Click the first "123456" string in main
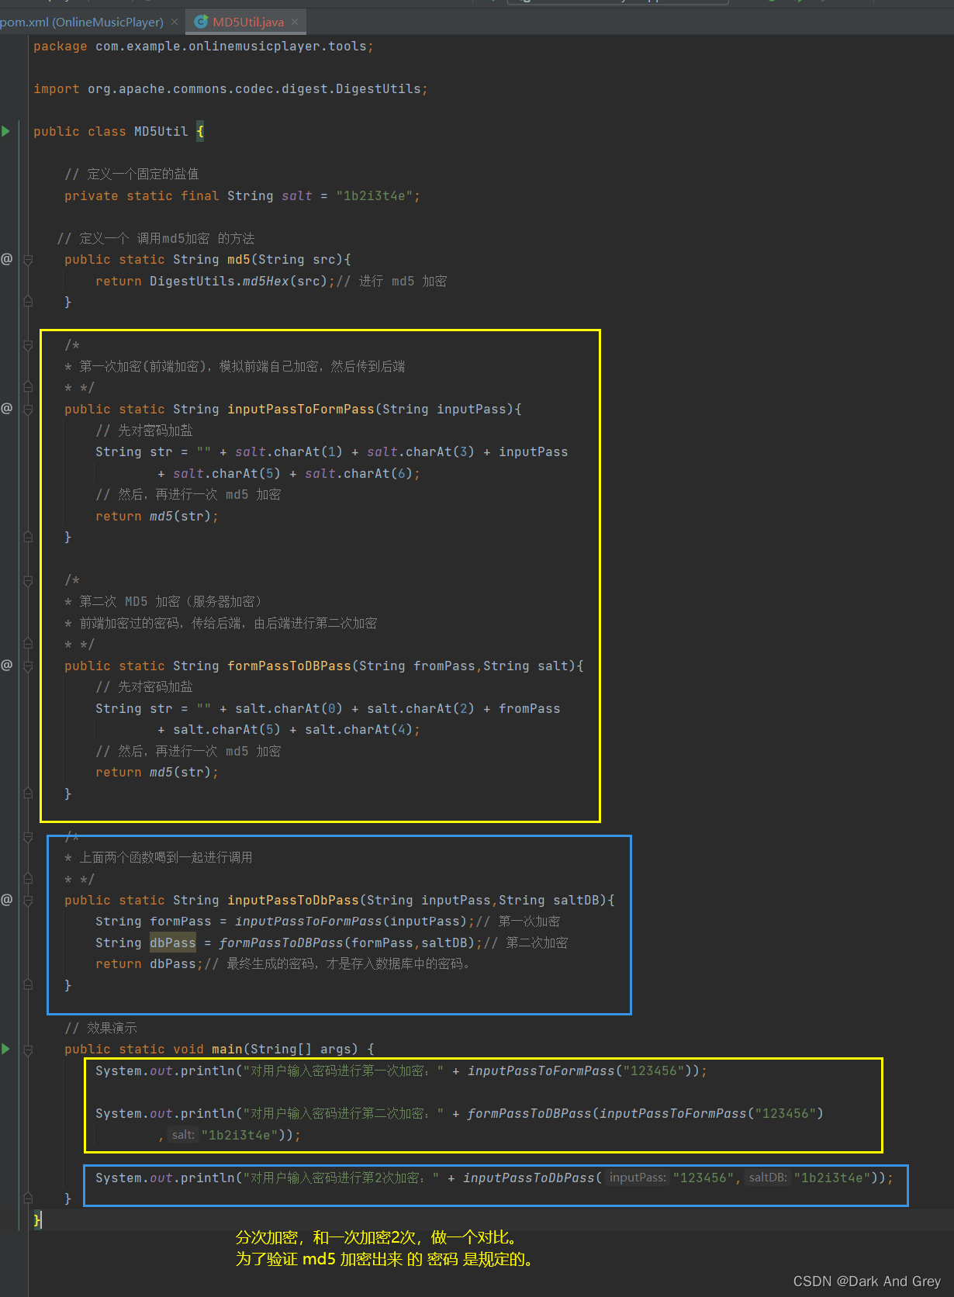This screenshot has width=954, height=1297. (x=654, y=1071)
